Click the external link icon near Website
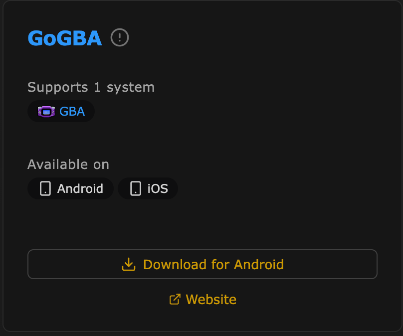This screenshot has height=336, width=403. pyautogui.click(x=175, y=299)
